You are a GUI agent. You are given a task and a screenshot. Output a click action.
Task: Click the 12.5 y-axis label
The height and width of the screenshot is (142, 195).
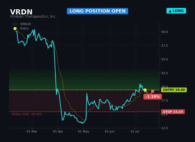[165, 128]
